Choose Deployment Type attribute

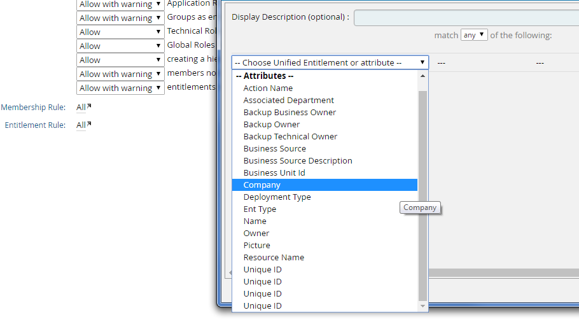click(324, 197)
